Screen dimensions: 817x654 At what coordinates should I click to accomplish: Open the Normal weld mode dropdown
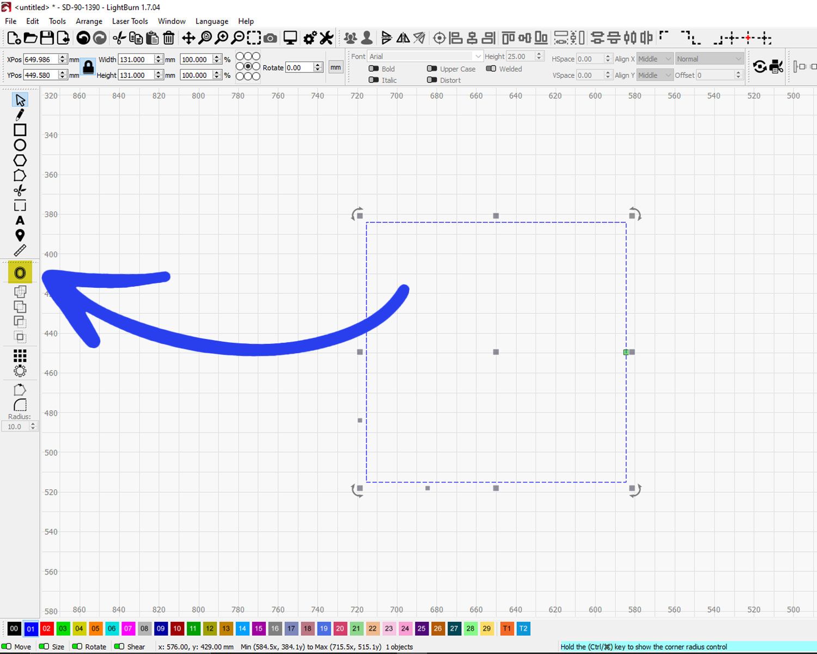coord(709,58)
